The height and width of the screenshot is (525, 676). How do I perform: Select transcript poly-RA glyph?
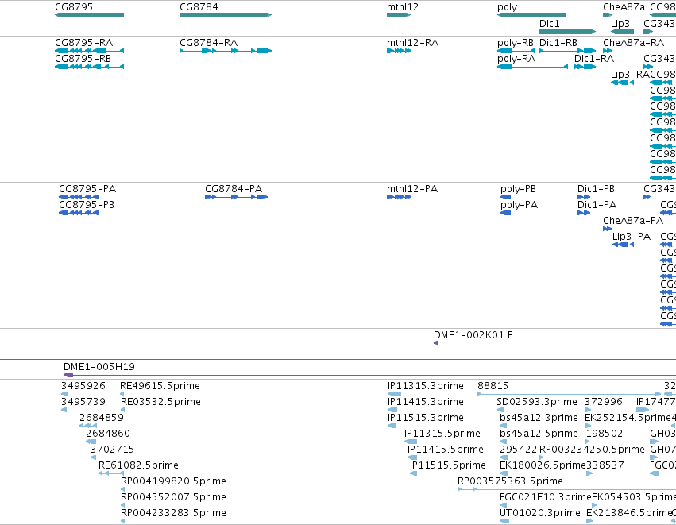click(532, 67)
